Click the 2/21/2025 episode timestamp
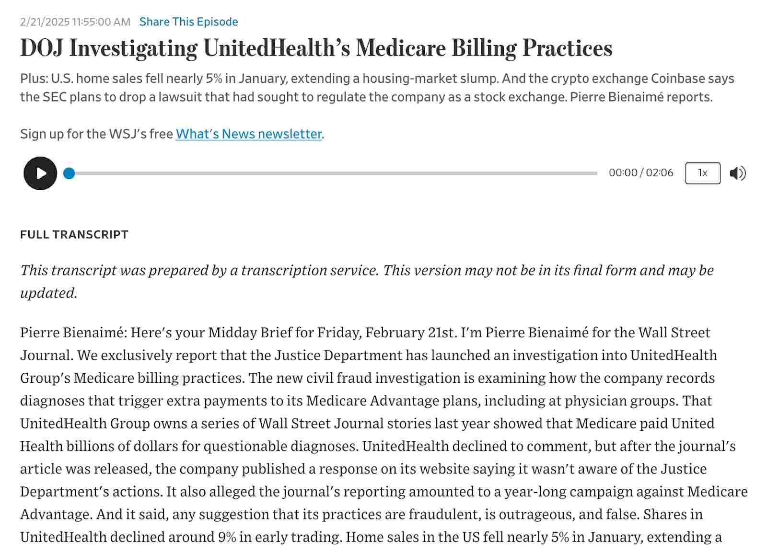The width and height of the screenshot is (767, 552). pos(75,22)
